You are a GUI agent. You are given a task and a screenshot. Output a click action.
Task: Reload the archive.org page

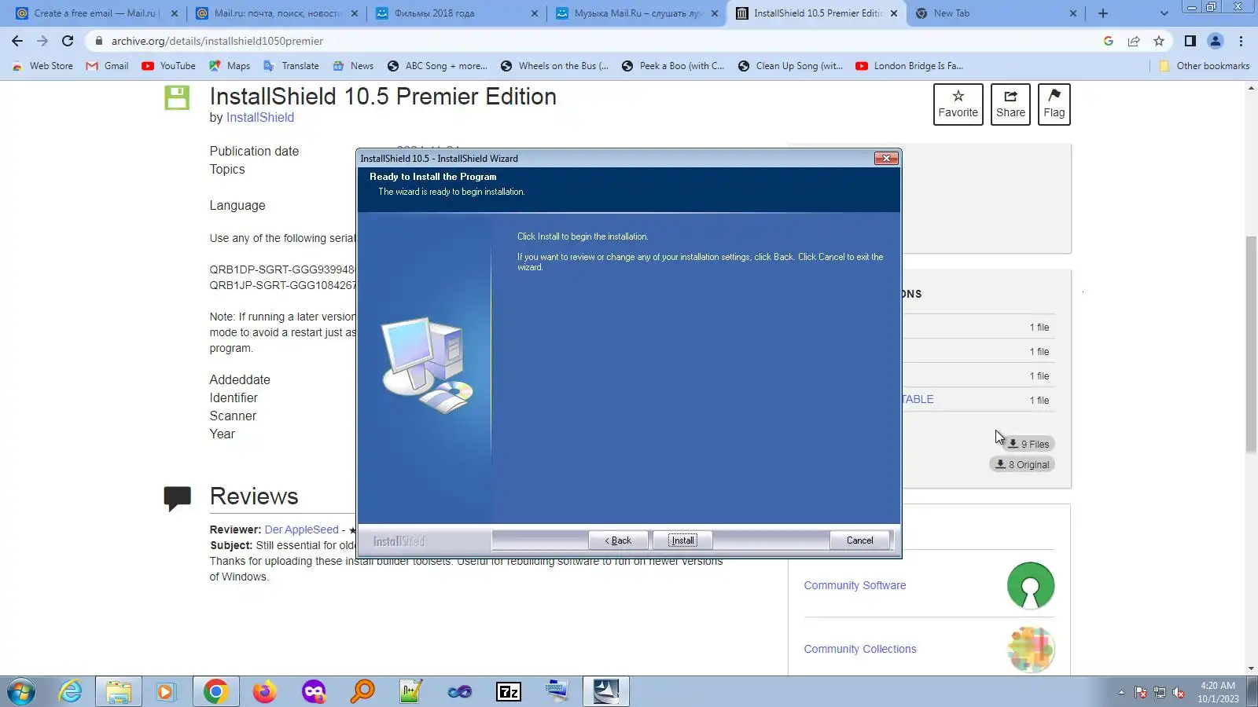point(68,41)
